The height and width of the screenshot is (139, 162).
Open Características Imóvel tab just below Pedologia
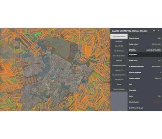pyautogui.click(x=119, y=66)
